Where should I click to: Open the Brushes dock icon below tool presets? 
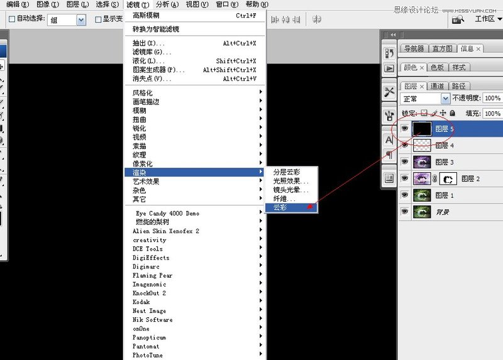(389, 115)
